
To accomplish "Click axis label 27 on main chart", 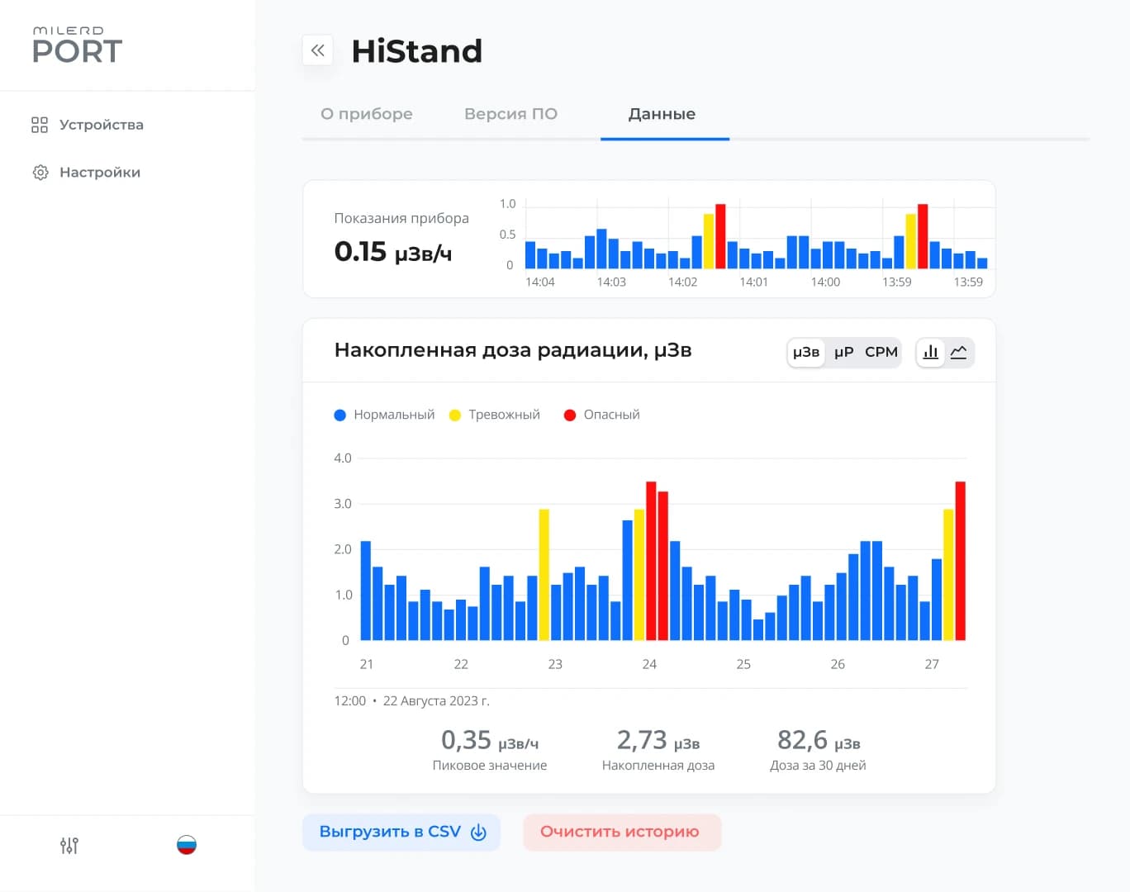I will (932, 664).
